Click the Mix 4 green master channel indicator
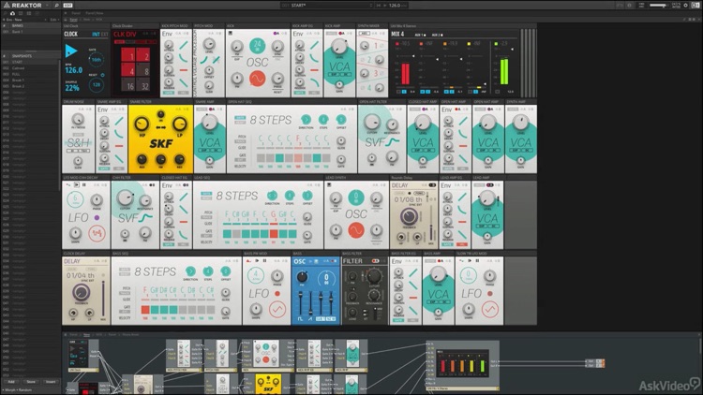The image size is (703, 395). (496, 44)
